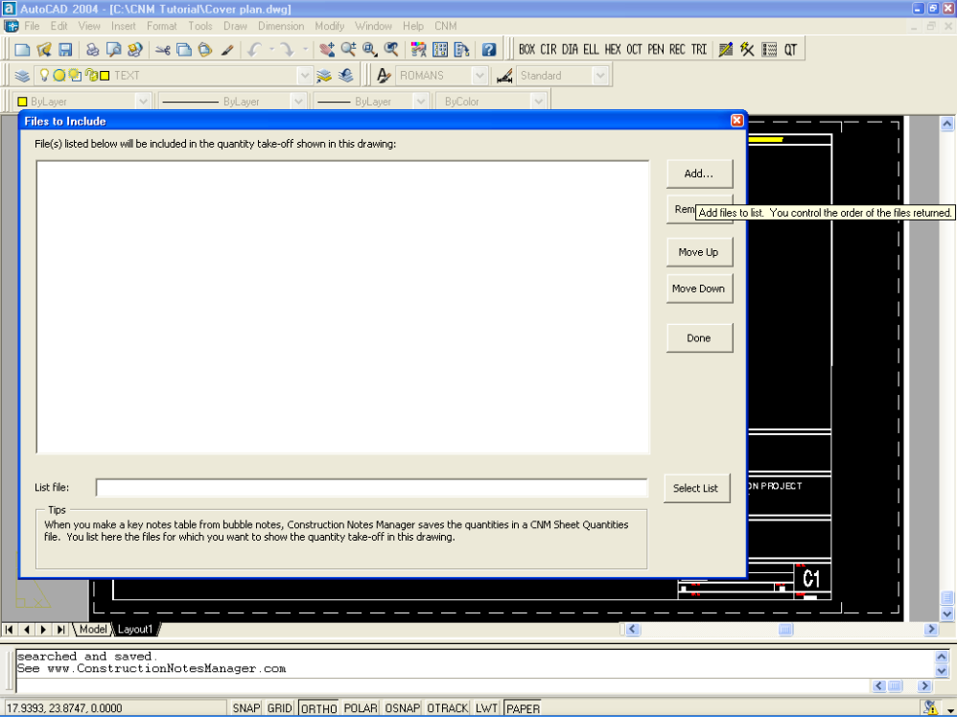Click the QT quantity take-off tool

pyautogui.click(x=790, y=50)
